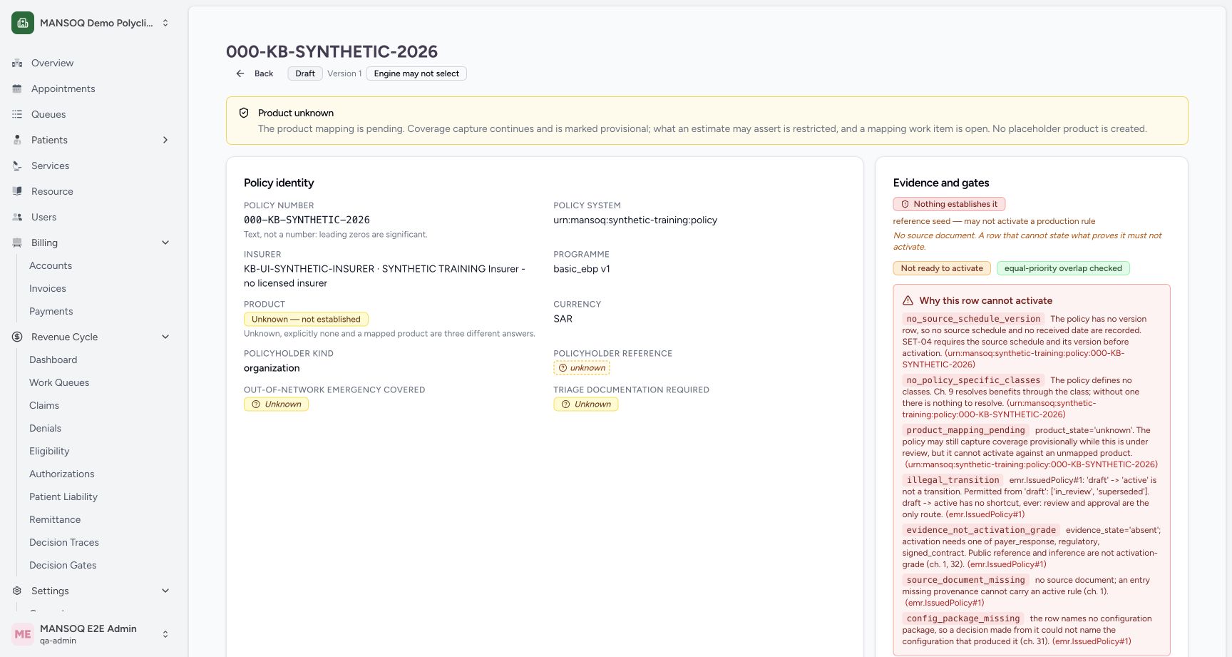Screen dimensions: 1232x657
Task: Click the Billing sidebar icon
Action: pos(17,243)
